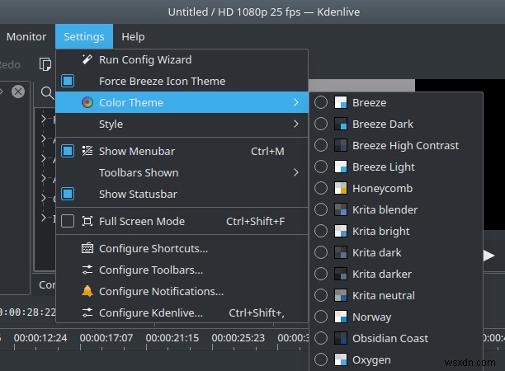The image size is (505, 371).
Task: Open the Help menu
Action: (x=133, y=36)
